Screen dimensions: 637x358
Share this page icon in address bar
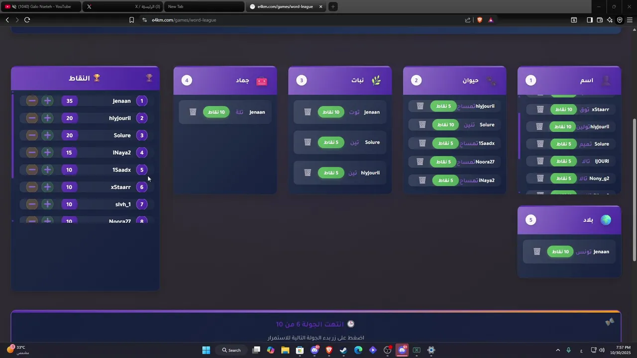point(468,20)
